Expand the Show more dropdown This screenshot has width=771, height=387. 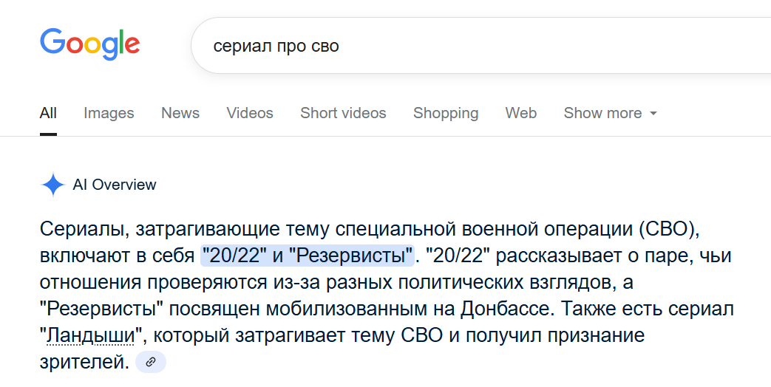(610, 113)
